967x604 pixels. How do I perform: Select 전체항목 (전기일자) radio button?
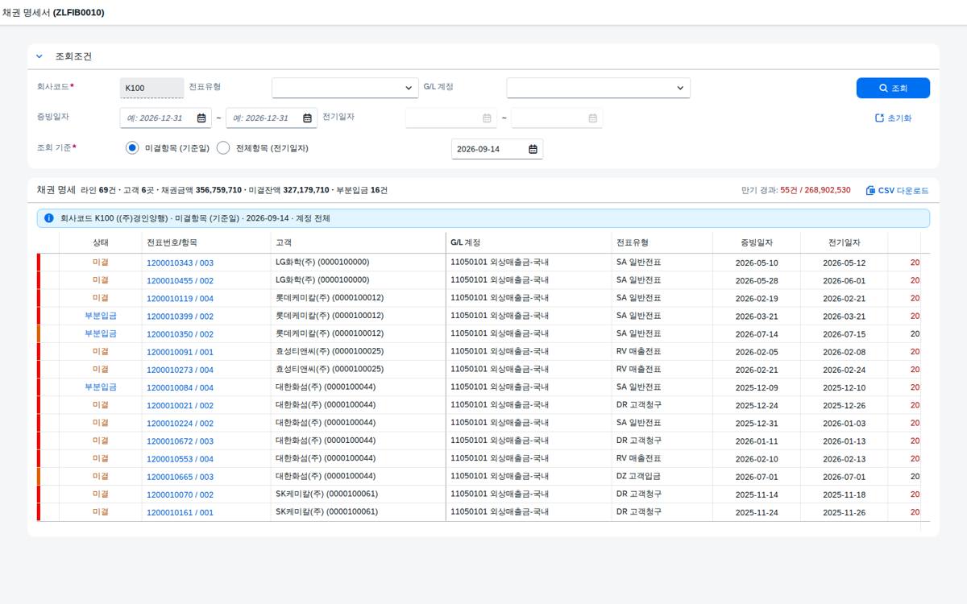tap(223, 148)
